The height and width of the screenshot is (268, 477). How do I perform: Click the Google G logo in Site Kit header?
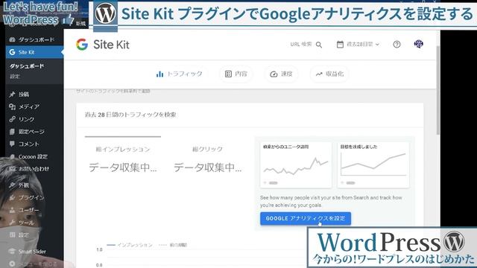pyautogui.click(x=82, y=45)
